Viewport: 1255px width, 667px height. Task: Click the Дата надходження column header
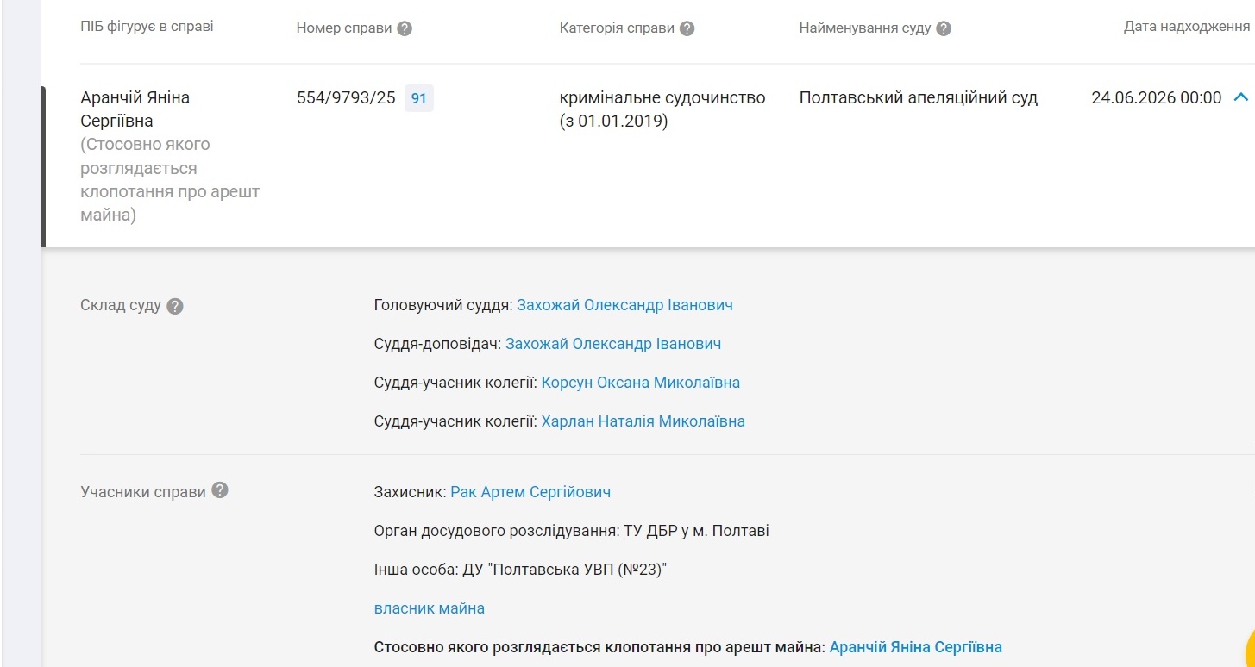click(1187, 28)
